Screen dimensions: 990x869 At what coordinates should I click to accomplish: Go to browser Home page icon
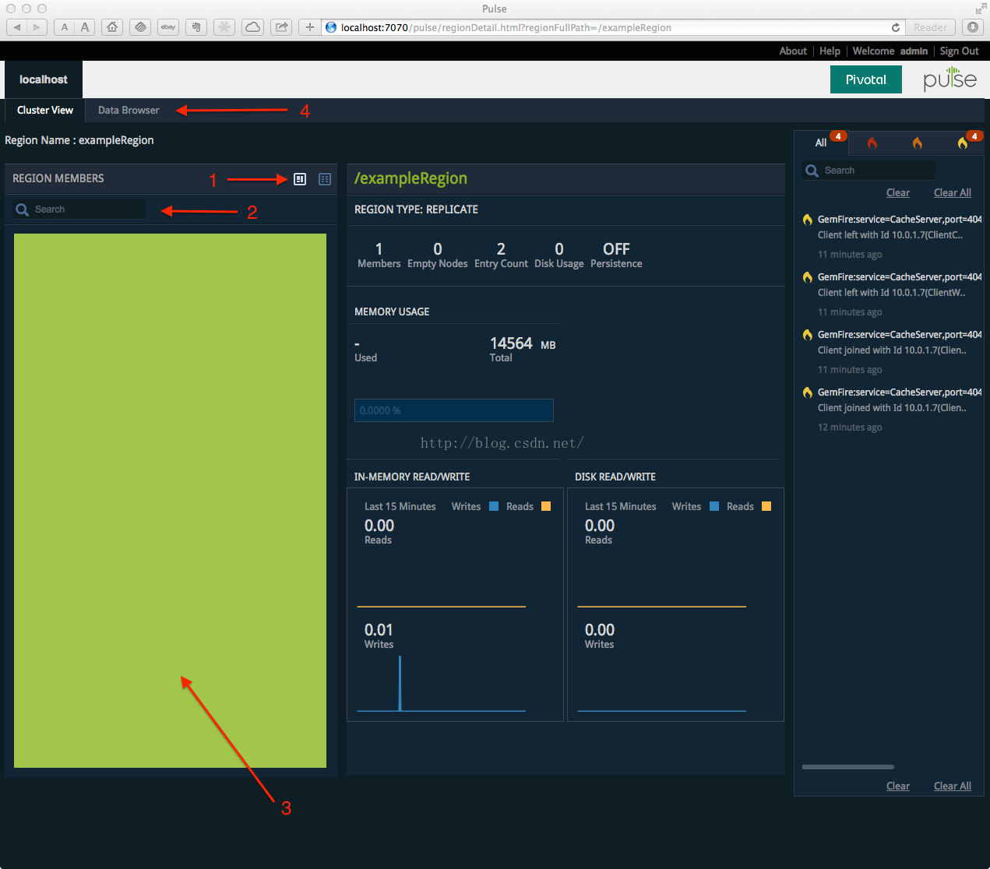click(x=112, y=27)
